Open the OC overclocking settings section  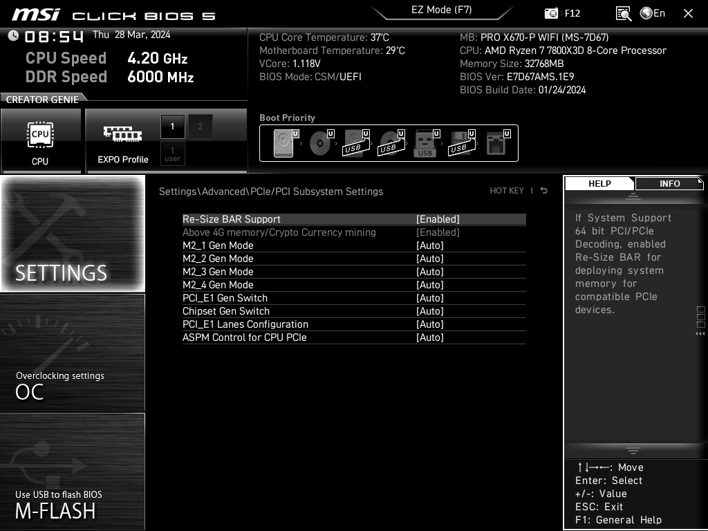click(73, 353)
